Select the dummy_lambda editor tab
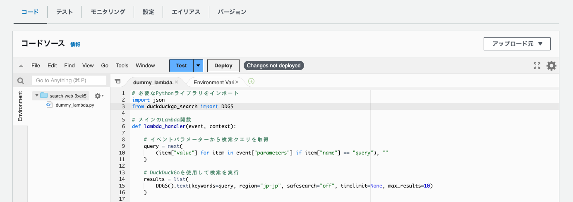The width and height of the screenshot is (573, 202). click(x=153, y=82)
